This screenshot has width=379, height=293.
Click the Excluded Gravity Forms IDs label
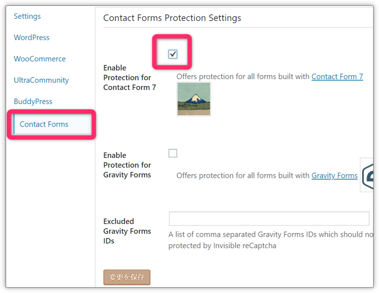127,231
